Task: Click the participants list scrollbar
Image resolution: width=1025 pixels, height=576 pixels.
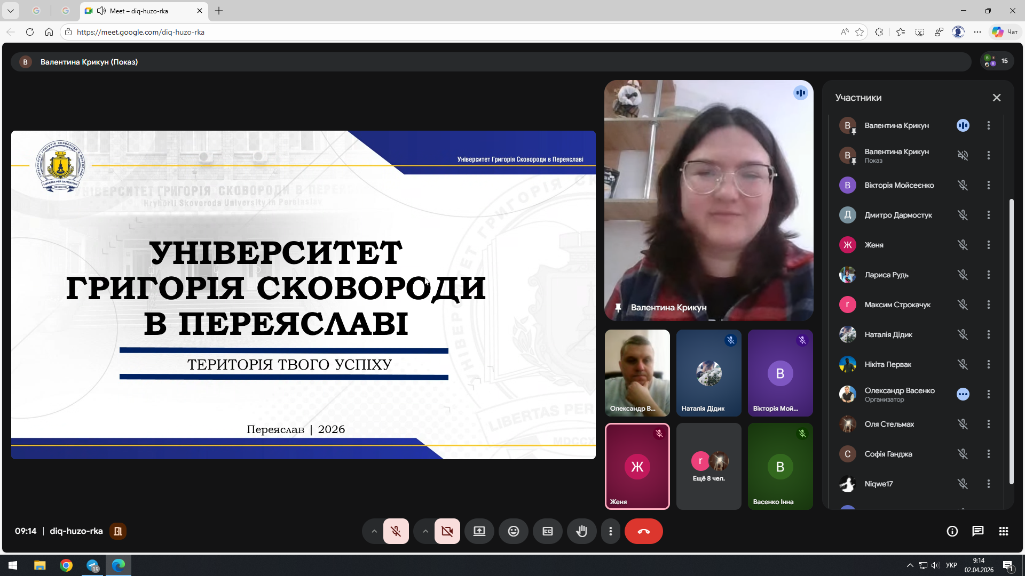Action: pyautogui.click(x=1011, y=341)
